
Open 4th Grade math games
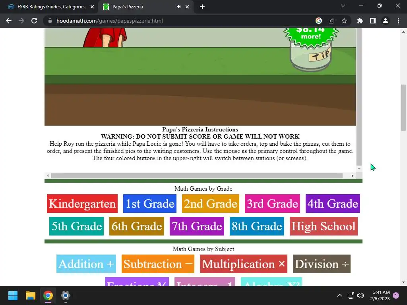click(333, 204)
